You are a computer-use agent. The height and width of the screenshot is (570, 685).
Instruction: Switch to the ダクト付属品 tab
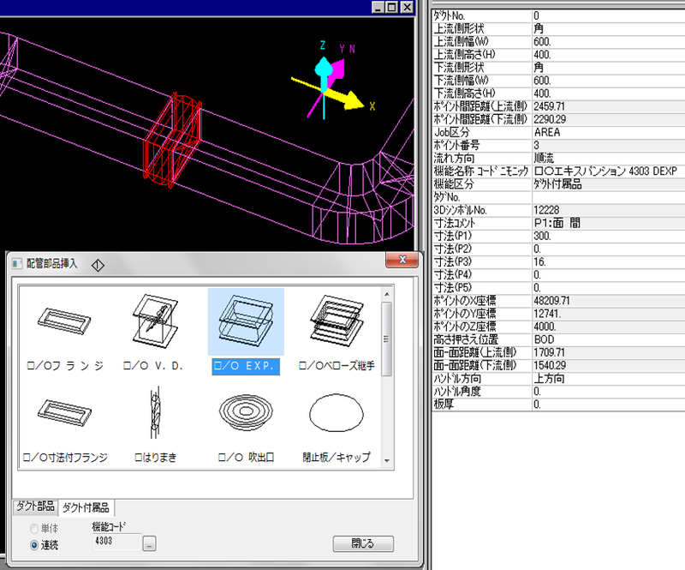pos(86,507)
